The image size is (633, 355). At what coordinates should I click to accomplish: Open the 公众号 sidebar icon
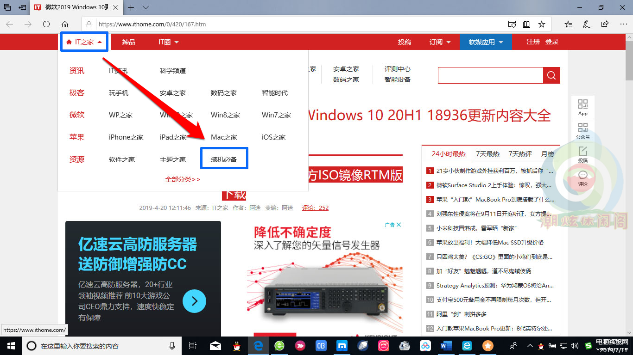[583, 131]
